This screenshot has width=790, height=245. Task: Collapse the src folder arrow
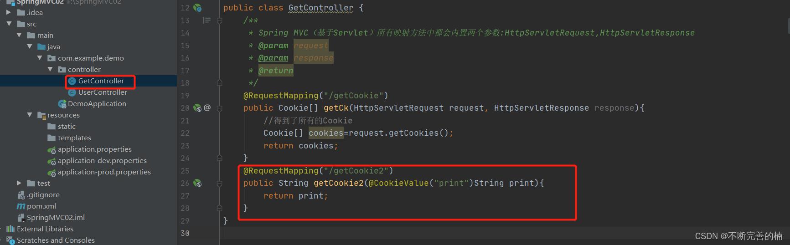pyautogui.click(x=9, y=24)
